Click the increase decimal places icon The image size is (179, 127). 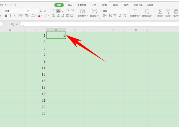tap(120, 16)
